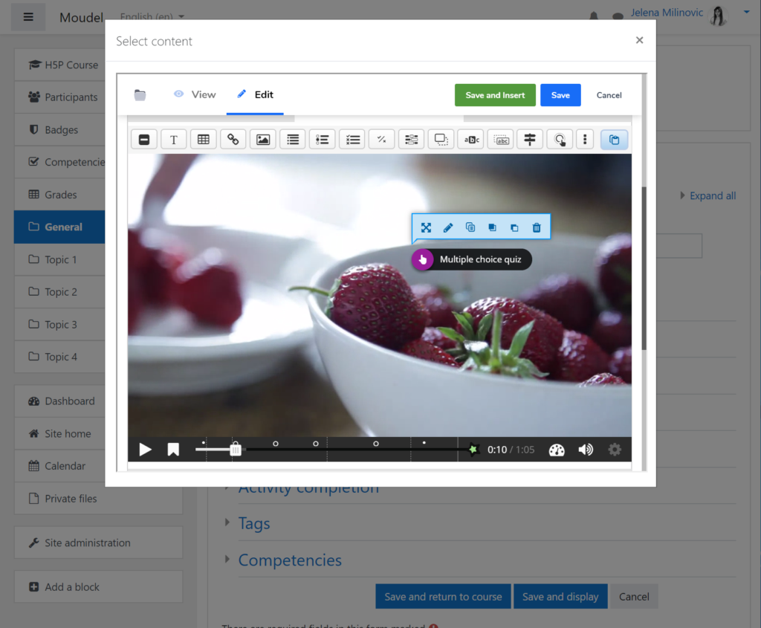This screenshot has height=628, width=761.
Task: Click the green Save and Insert button
Action: coord(495,95)
